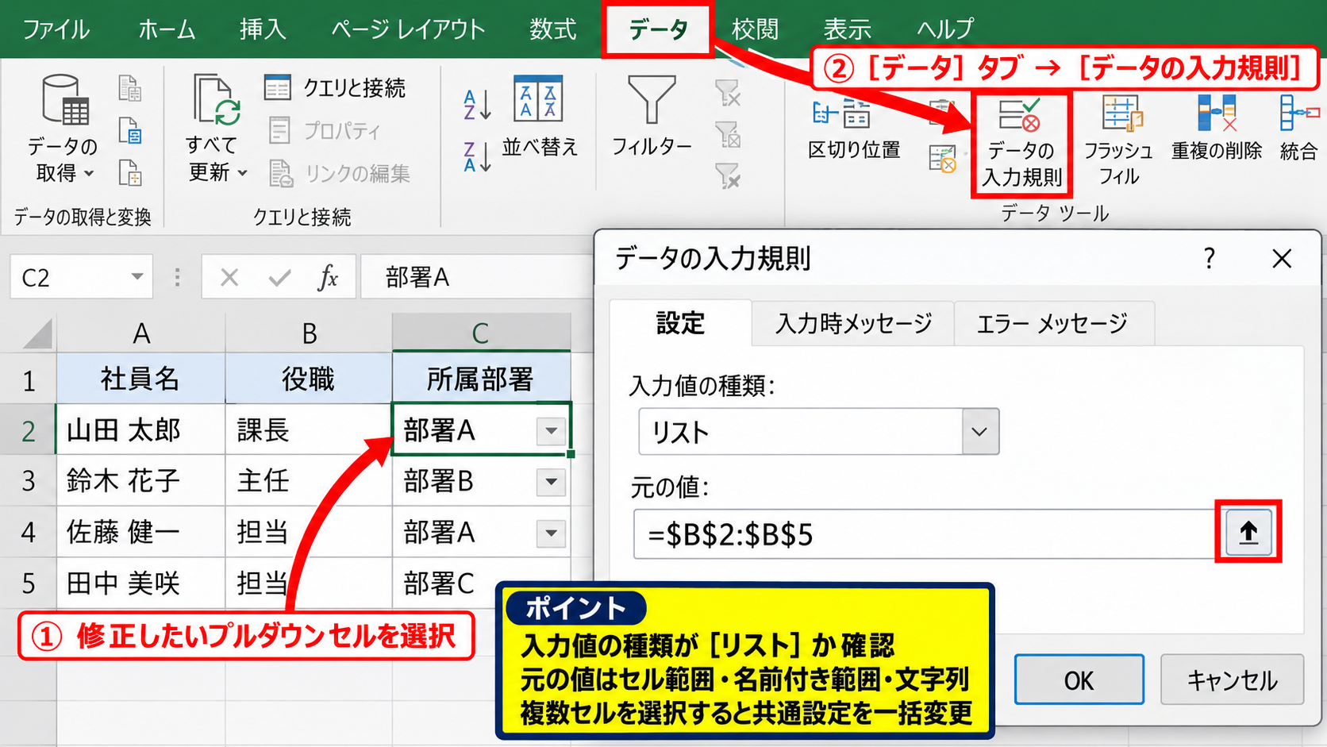Click the キャンセル button
1327x747 pixels.
click(1233, 680)
